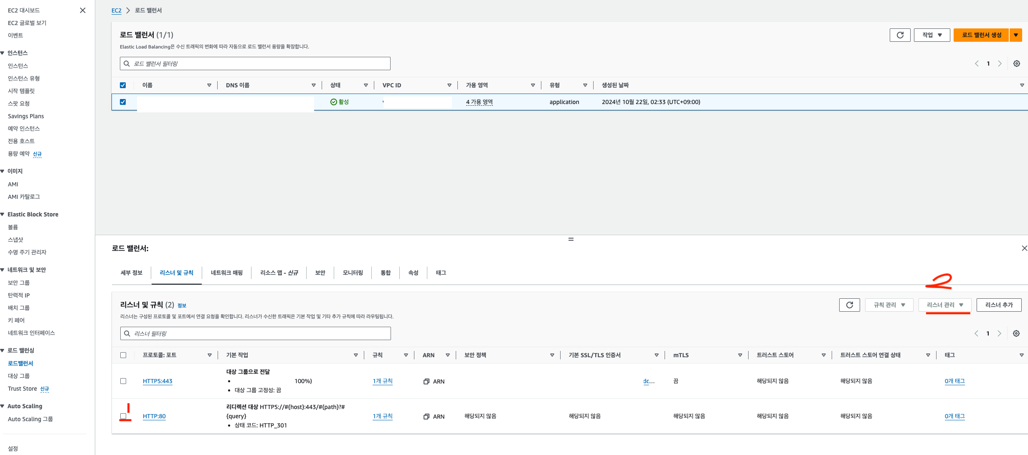1028x455 pixels.
Task: Copy ARN icon for HTTP:80 listener
Action: pyautogui.click(x=426, y=417)
